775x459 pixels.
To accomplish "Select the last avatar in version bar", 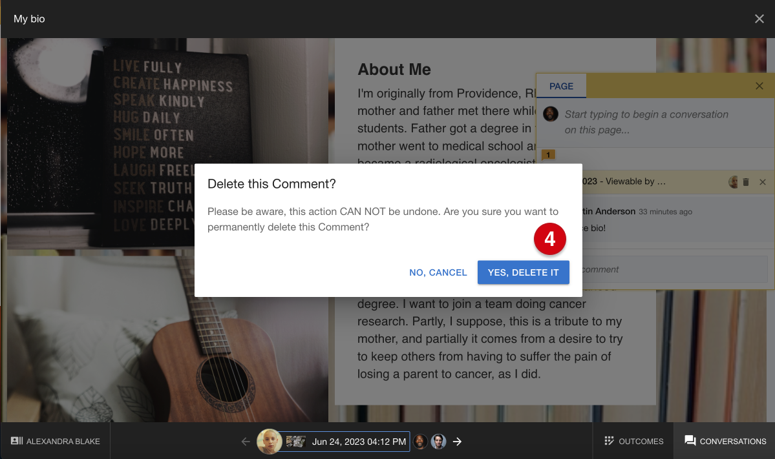I will [x=438, y=441].
